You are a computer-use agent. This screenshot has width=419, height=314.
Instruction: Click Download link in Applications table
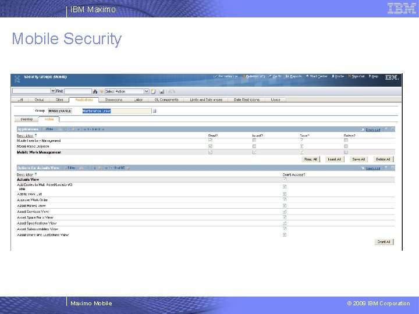pos(373,130)
